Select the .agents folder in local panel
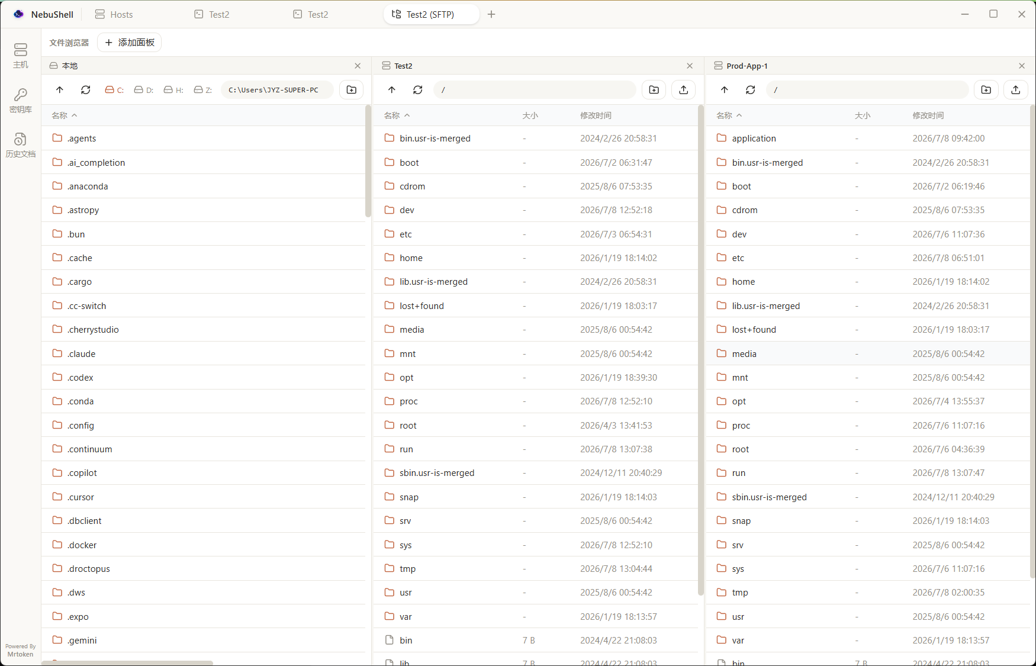This screenshot has width=1036, height=666. (204, 138)
